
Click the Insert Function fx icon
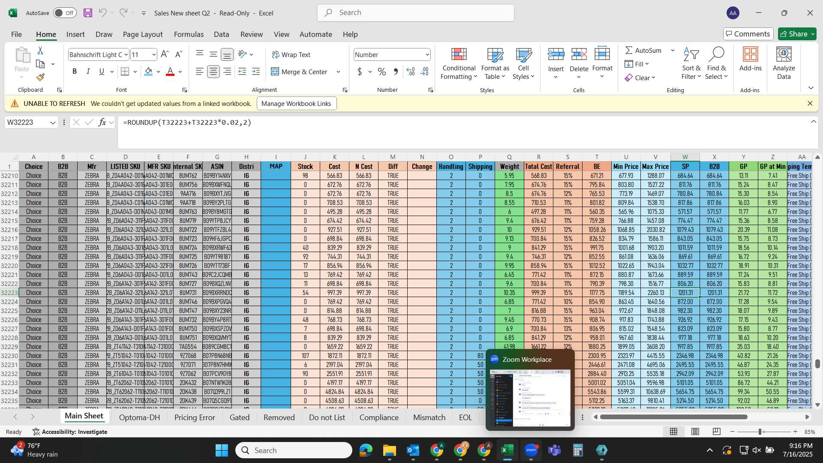pyautogui.click(x=102, y=122)
